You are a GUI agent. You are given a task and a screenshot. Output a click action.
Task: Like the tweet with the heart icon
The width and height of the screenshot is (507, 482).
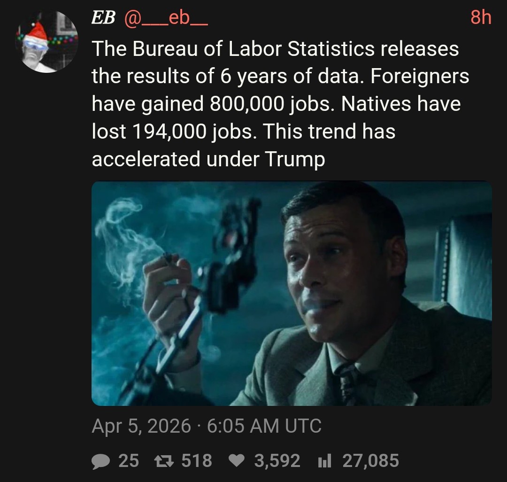point(237,461)
